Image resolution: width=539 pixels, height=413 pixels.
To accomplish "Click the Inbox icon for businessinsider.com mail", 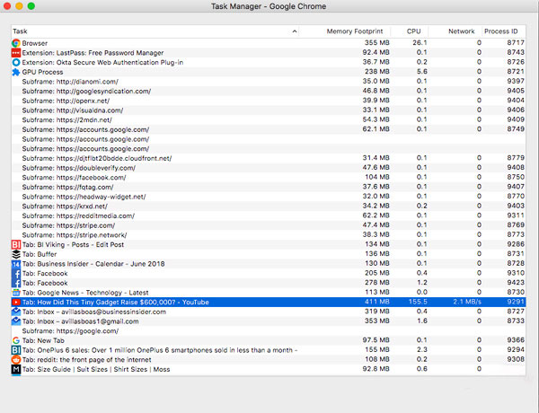I will 16,312.
